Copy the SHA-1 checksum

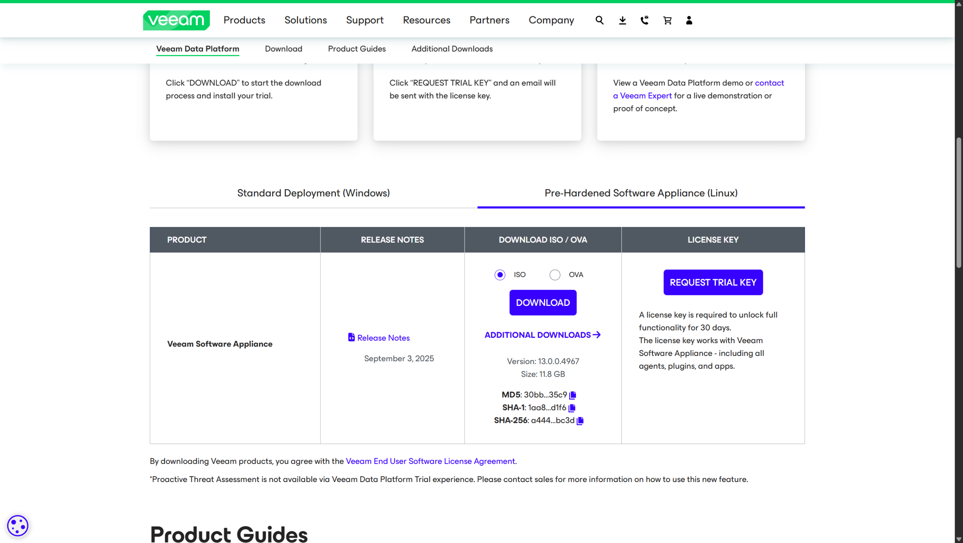(x=572, y=408)
